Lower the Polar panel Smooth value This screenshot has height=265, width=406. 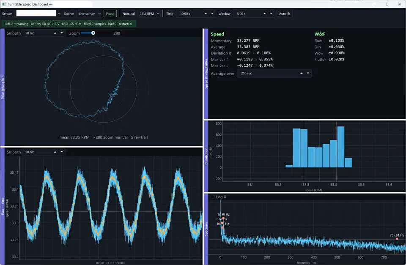[x=62, y=33]
